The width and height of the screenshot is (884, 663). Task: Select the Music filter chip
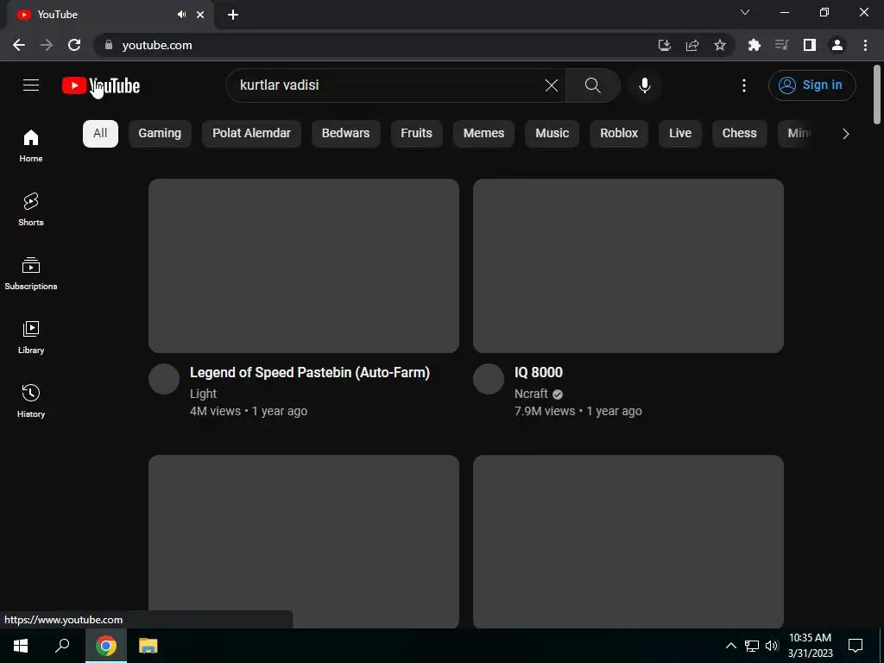tap(552, 134)
